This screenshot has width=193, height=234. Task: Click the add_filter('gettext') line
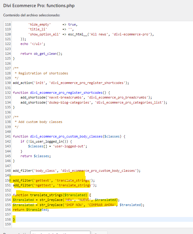[x=54, y=181]
